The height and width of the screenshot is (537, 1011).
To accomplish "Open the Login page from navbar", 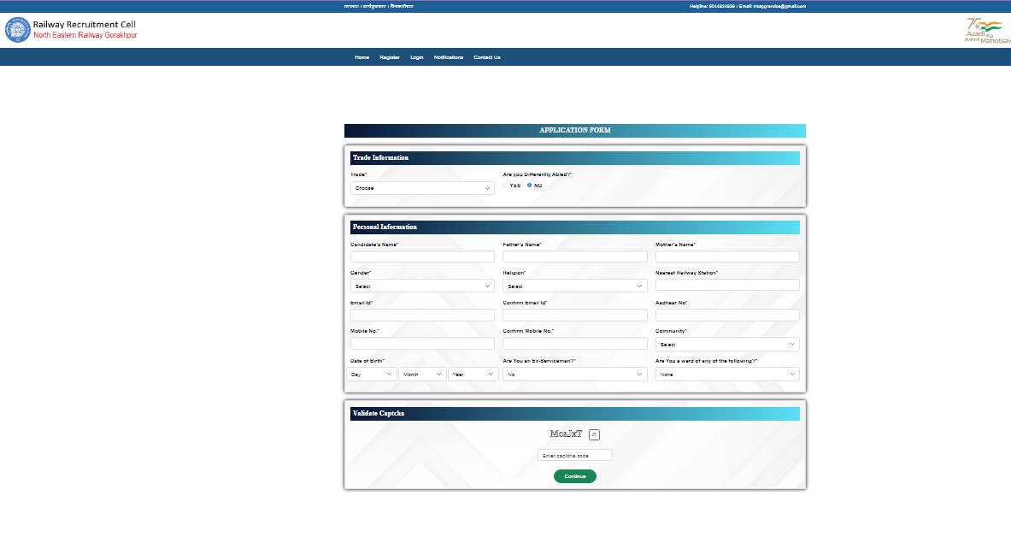I will point(417,57).
